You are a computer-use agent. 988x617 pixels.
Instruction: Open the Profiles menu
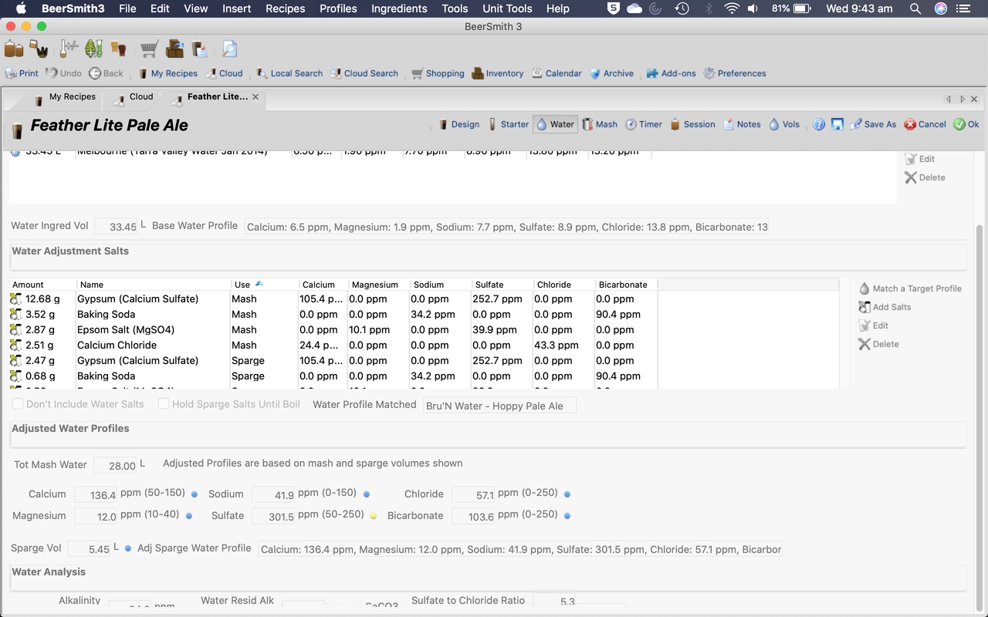point(338,8)
